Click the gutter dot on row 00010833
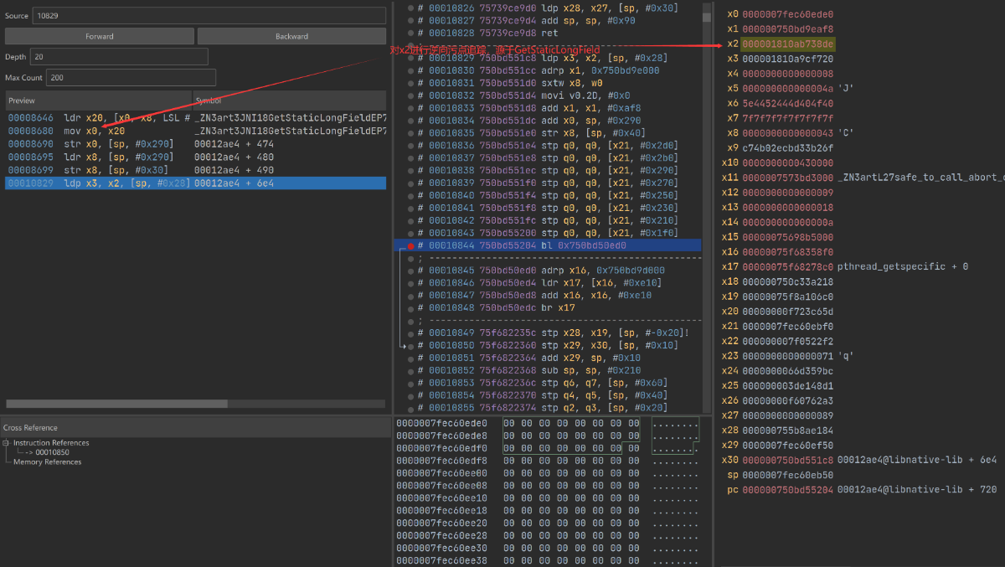The width and height of the screenshot is (1005, 567). 410,108
